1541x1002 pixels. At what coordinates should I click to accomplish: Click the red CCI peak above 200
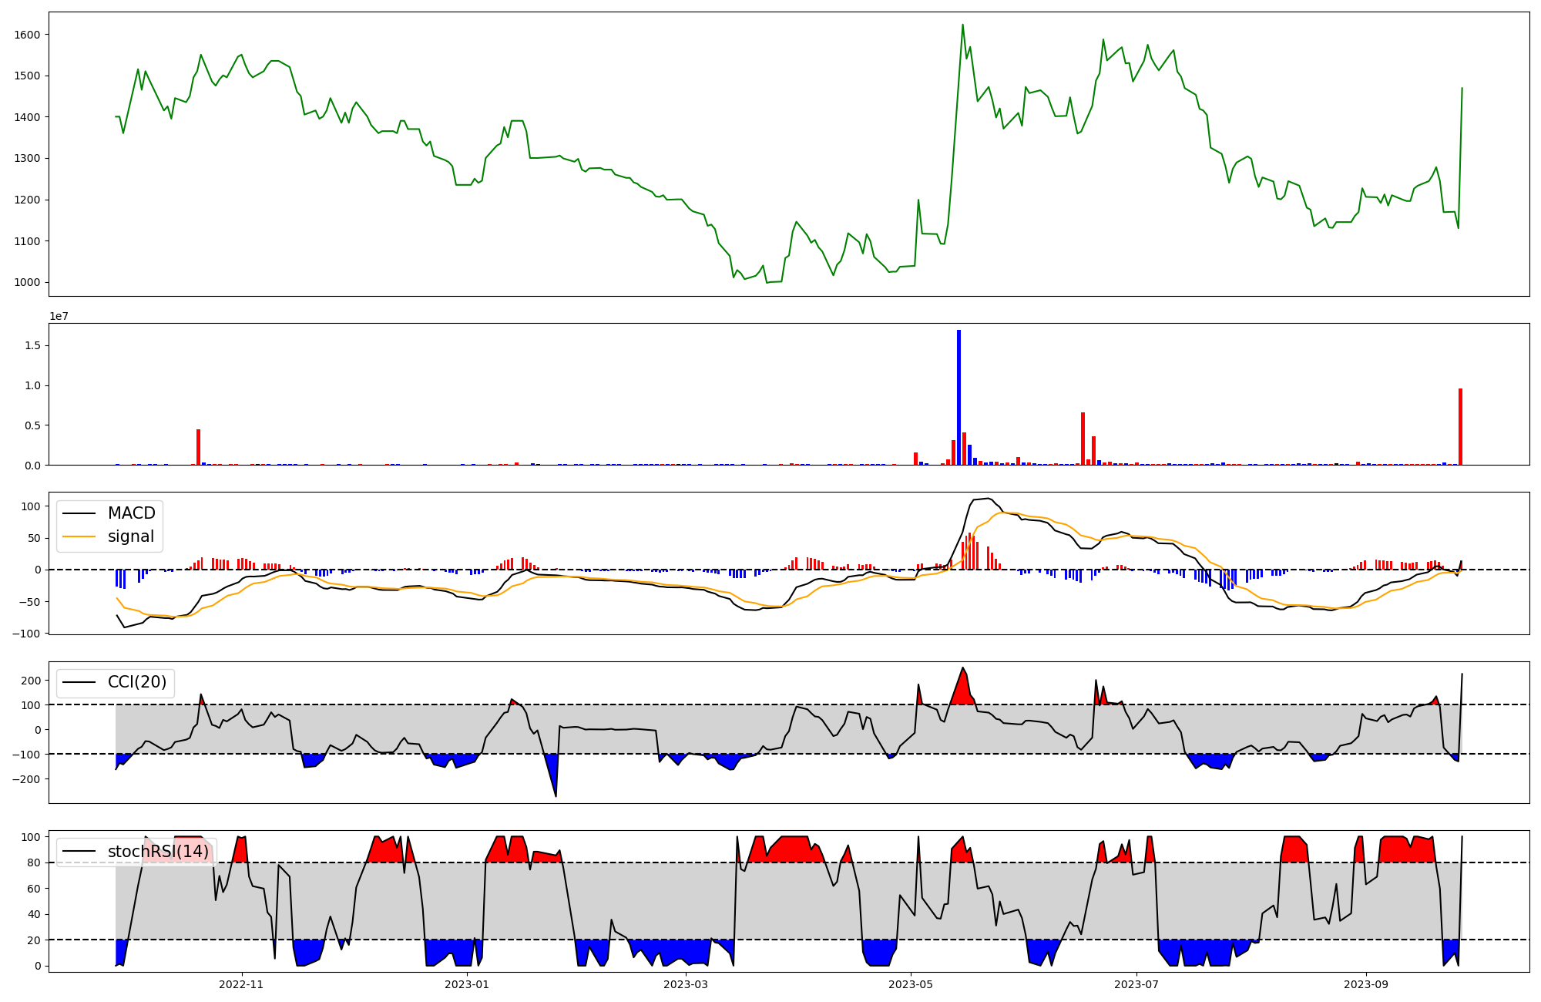coord(962,678)
